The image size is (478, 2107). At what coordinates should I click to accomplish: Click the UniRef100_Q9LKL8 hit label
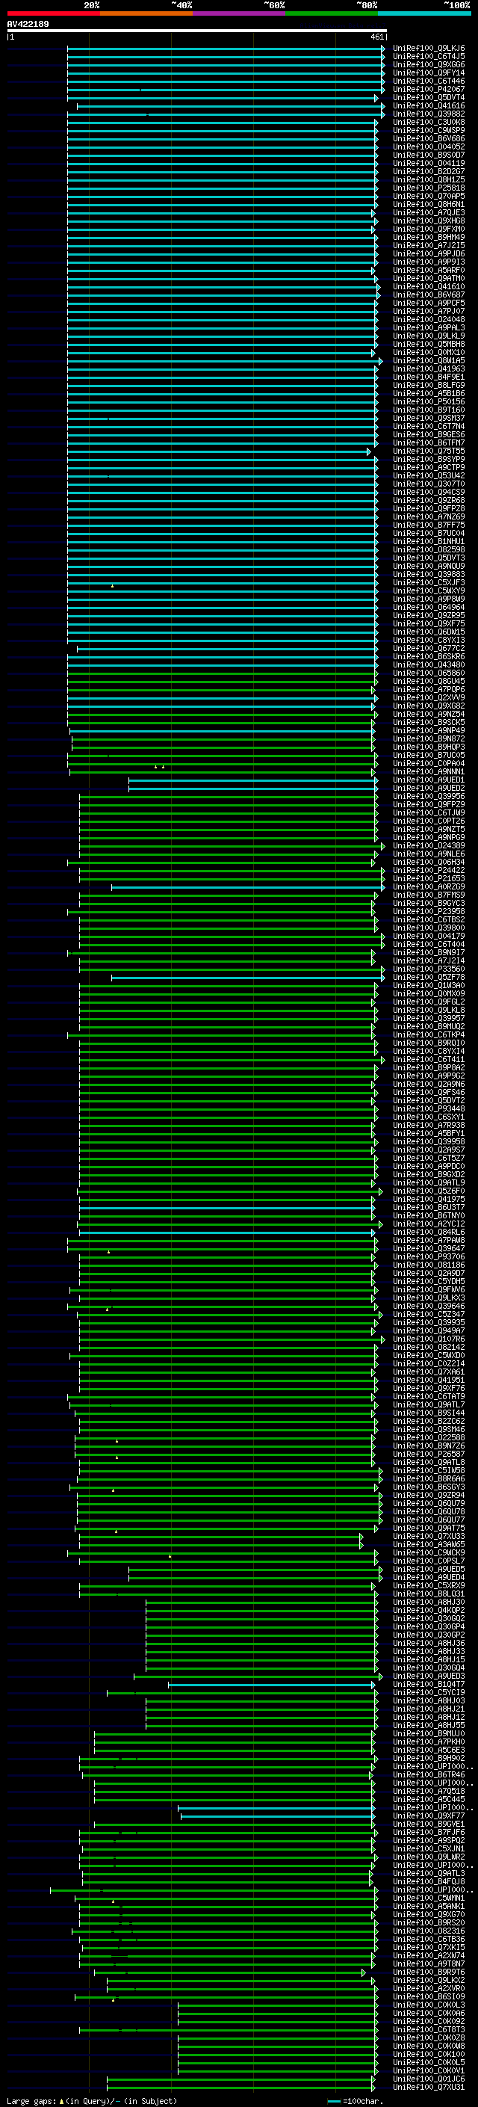429,1011
